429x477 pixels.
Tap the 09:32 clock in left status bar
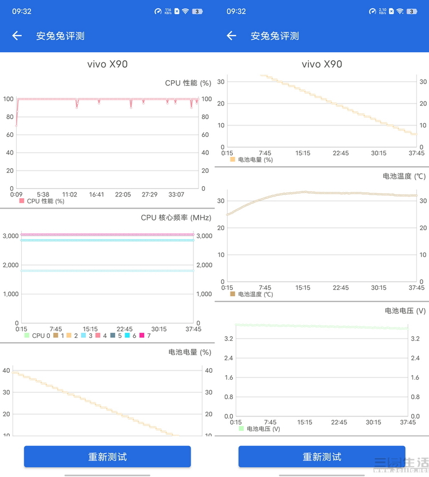pyautogui.click(x=22, y=11)
